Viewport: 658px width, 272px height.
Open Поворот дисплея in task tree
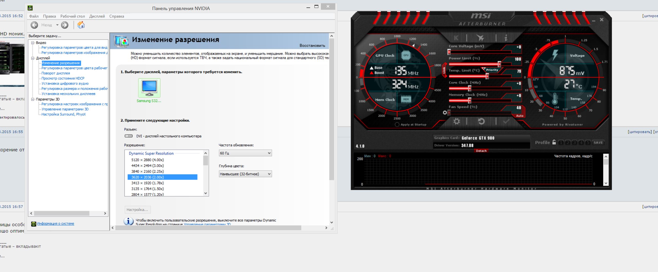(x=56, y=73)
